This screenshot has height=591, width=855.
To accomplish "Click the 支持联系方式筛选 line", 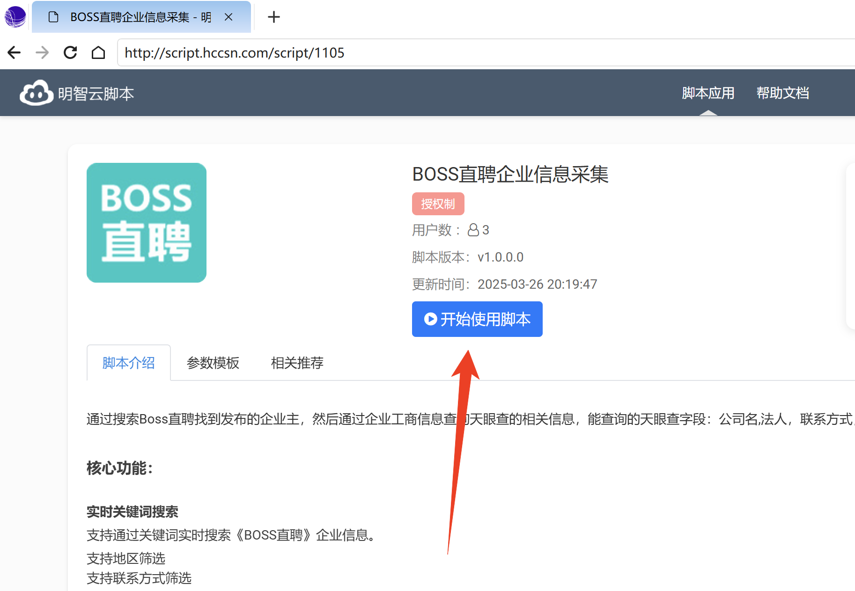I will coord(139,578).
